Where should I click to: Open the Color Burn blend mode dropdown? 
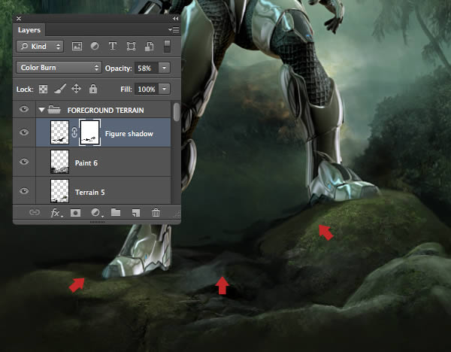point(59,68)
